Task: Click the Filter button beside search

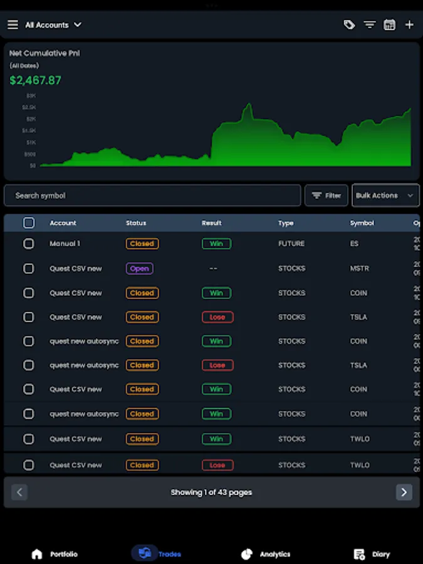Action: click(326, 196)
